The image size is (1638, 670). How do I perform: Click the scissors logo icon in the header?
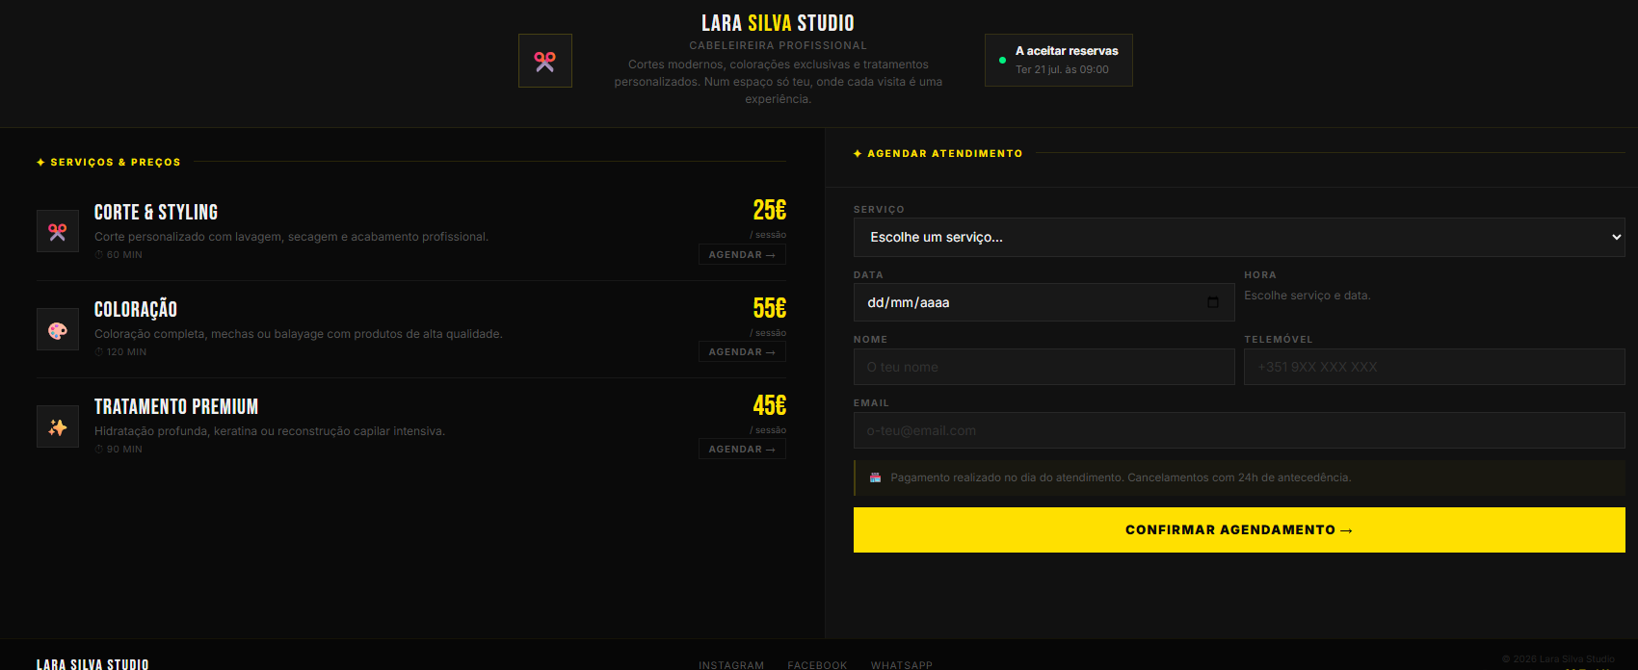(x=545, y=61)
